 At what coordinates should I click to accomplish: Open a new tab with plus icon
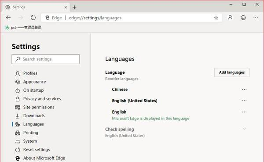[x=74, y=7]
